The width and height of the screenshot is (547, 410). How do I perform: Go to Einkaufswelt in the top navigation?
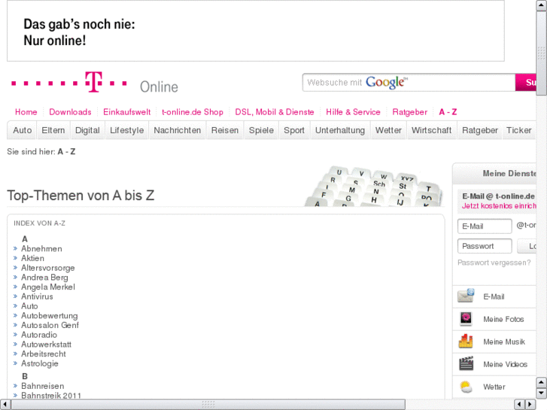(x=126, y=112)
